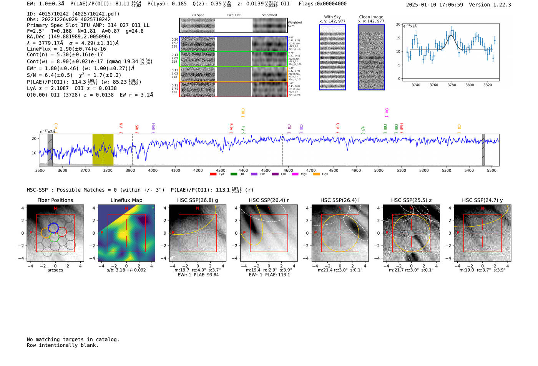This screenshot has height=366, width=538.
Task: Click the HeII orange legend swatch
Action: (x=317, y=174)
